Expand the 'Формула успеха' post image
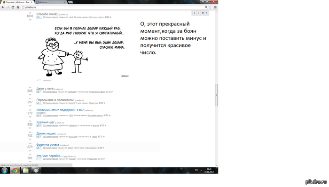 39,148
